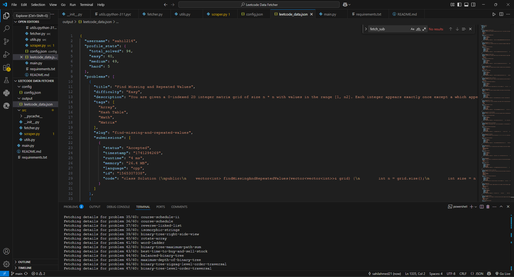
Task: Toggle the bottom panel visibility
Action: click(466, 5)
